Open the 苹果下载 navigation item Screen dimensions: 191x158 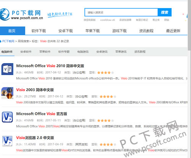tap(92, 31)
